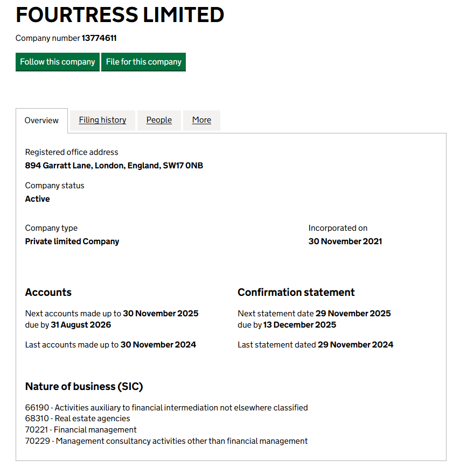
Task: Click the Follow this company button
Action: coord(57,62)
